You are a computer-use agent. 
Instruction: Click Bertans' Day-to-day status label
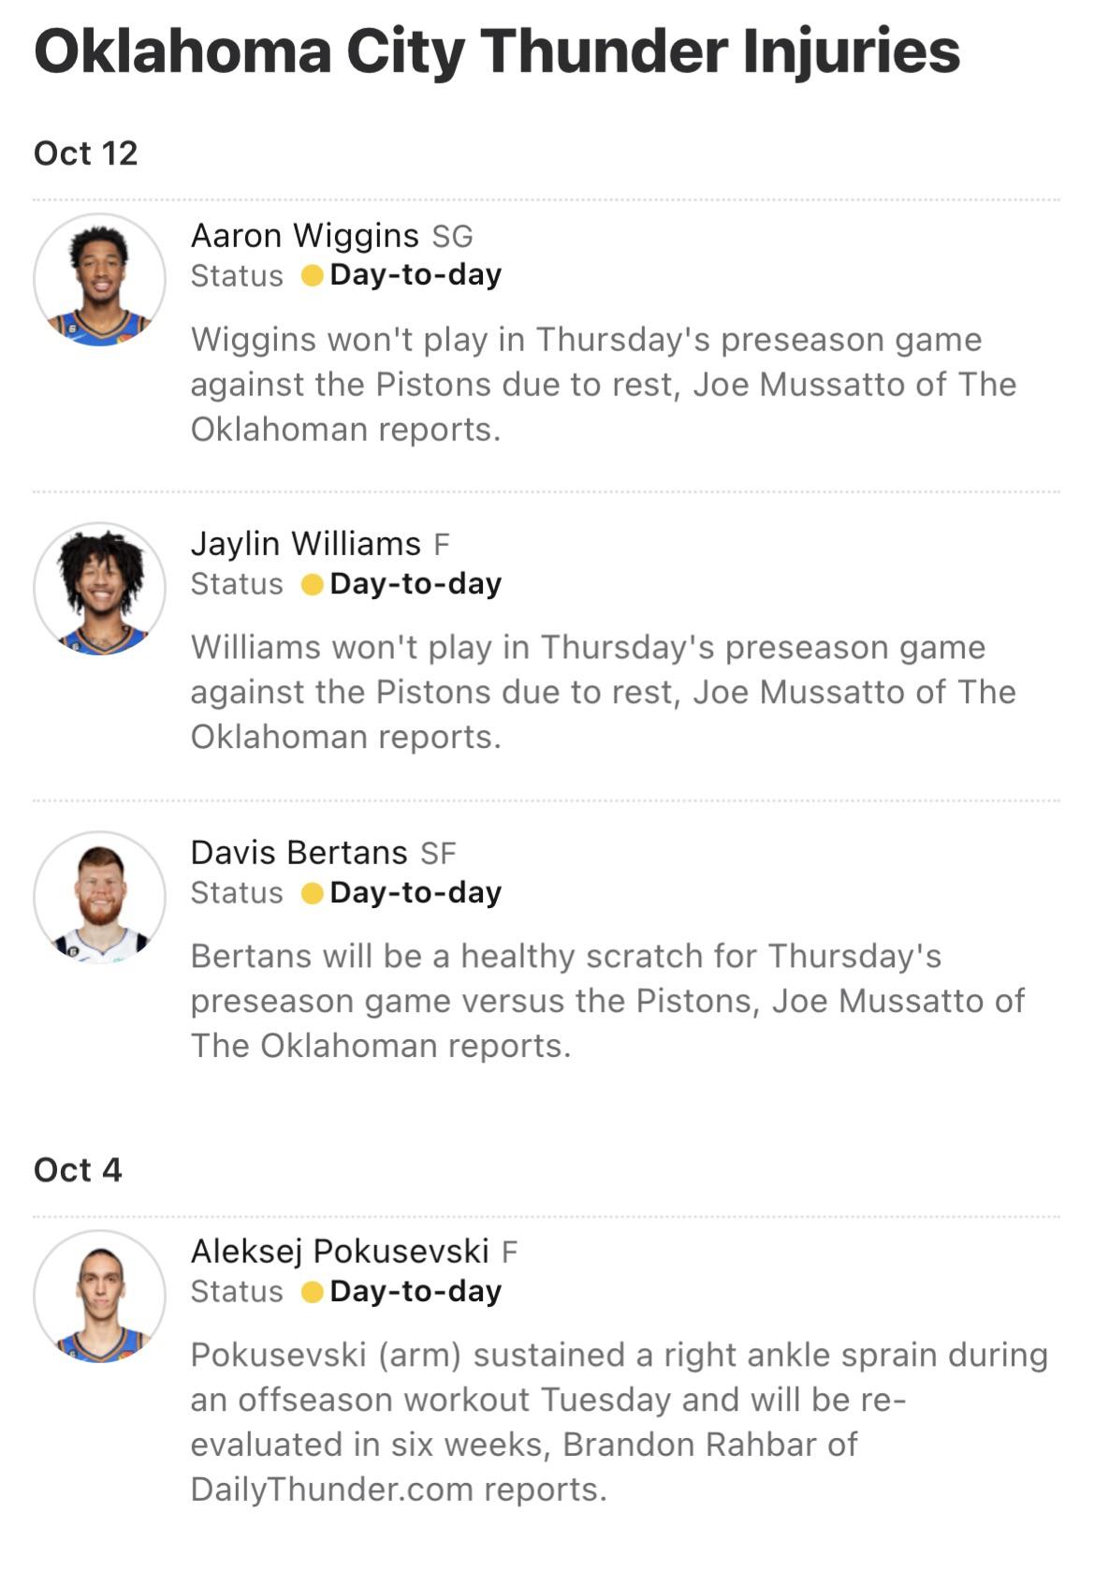416,893
